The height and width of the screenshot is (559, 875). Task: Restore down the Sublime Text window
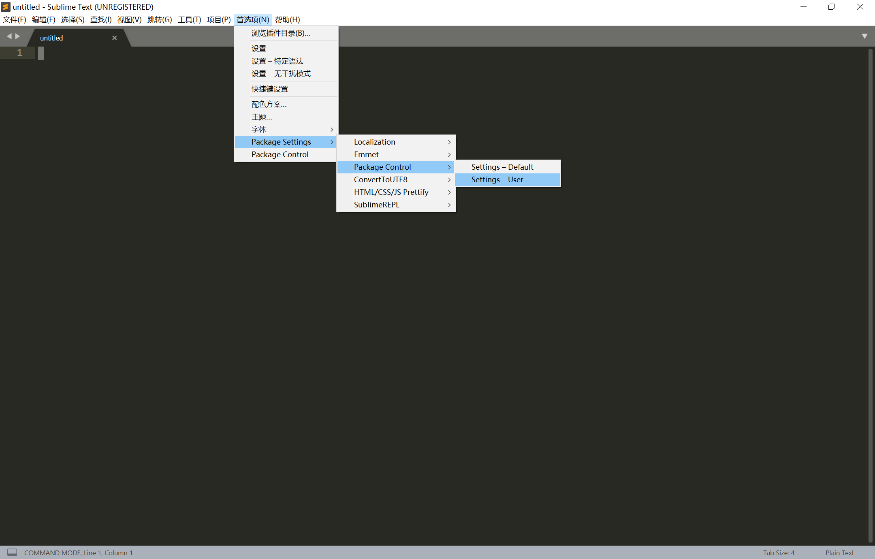pyautogui.click(x=831, y=7)
